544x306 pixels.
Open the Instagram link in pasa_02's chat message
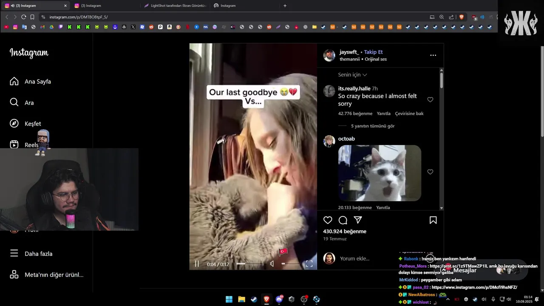474,287
